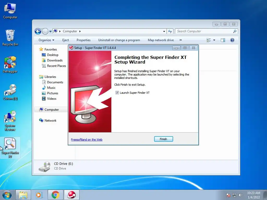Click the Computer icon in address bar

tap(55, 31)
